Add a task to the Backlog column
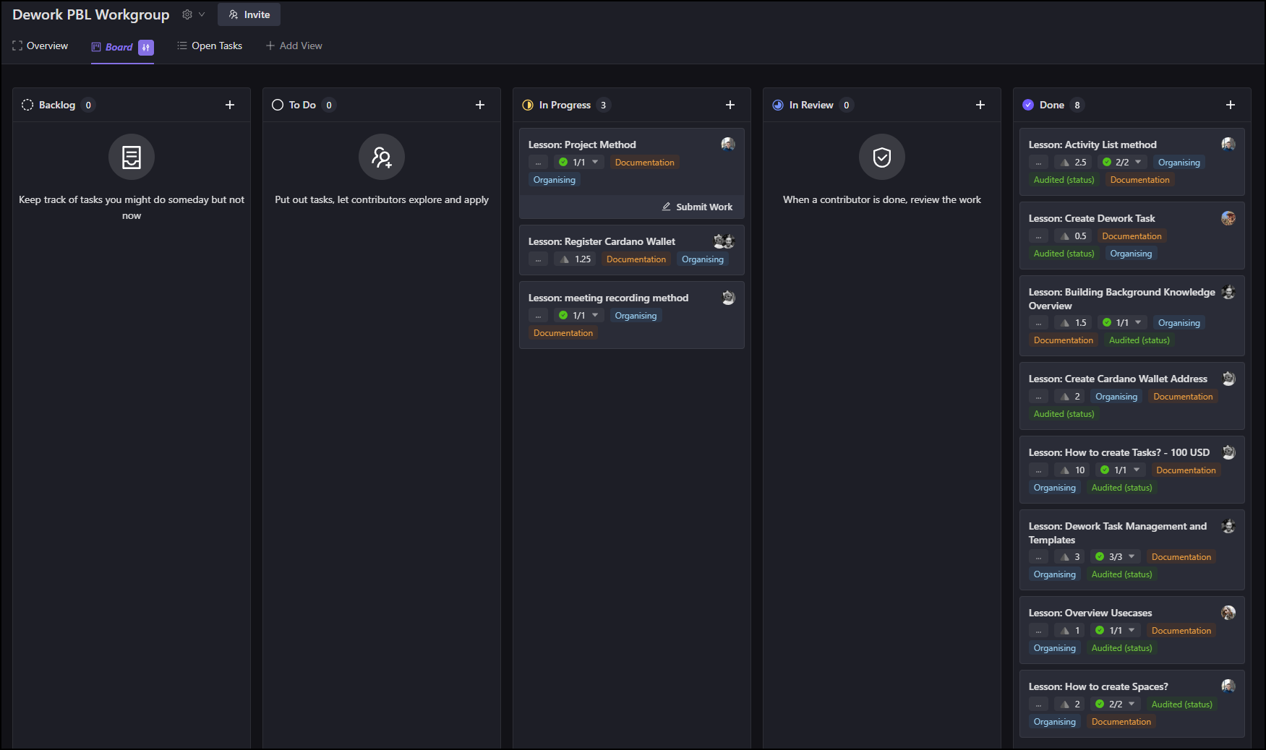The image size is (1266, 750). pos(230,105)
